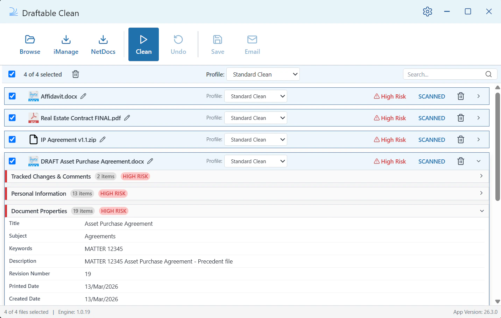Open the global Profile dropdown
Screen dimensions: 501x318
[263, 74]
